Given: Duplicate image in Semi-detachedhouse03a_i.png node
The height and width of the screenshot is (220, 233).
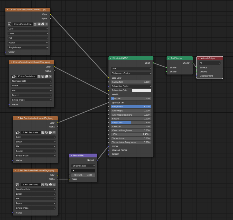Looking at the screenshot, I should tap(46, 132).
